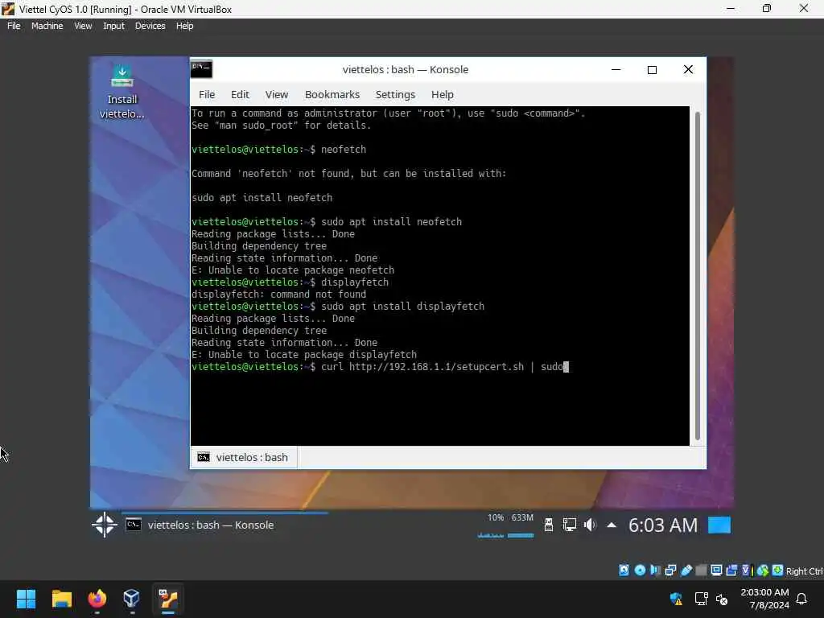Close the Konsole window
The image size is (824, 618).
pos(688,69)
